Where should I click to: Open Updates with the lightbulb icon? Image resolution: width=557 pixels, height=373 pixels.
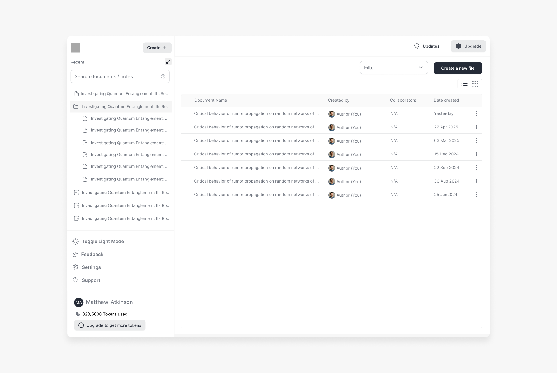[x=426, y=46]
